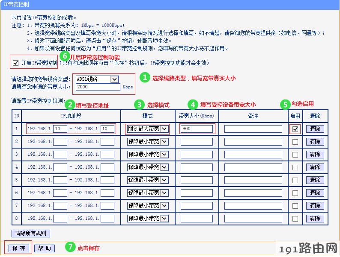Screen dimensions: 340x257
Task: Click the bandwidth size field showing 2000
Action: click(98, 87)
